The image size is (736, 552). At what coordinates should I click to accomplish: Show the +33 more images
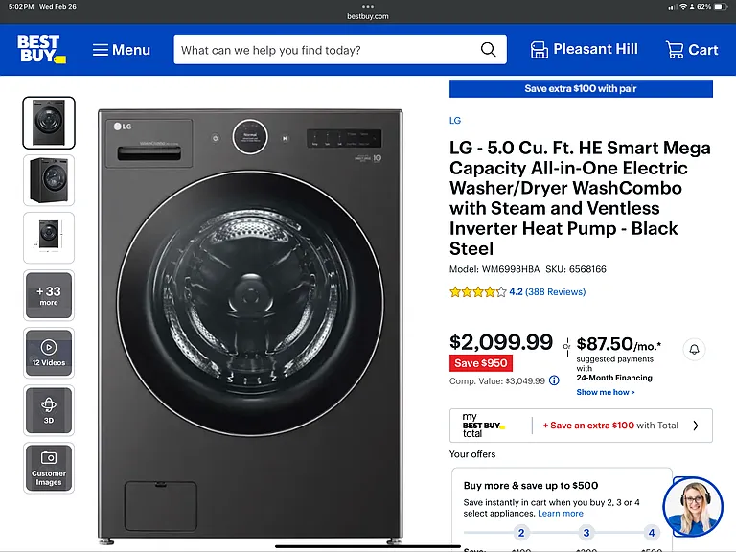click(x=49, y=295)
